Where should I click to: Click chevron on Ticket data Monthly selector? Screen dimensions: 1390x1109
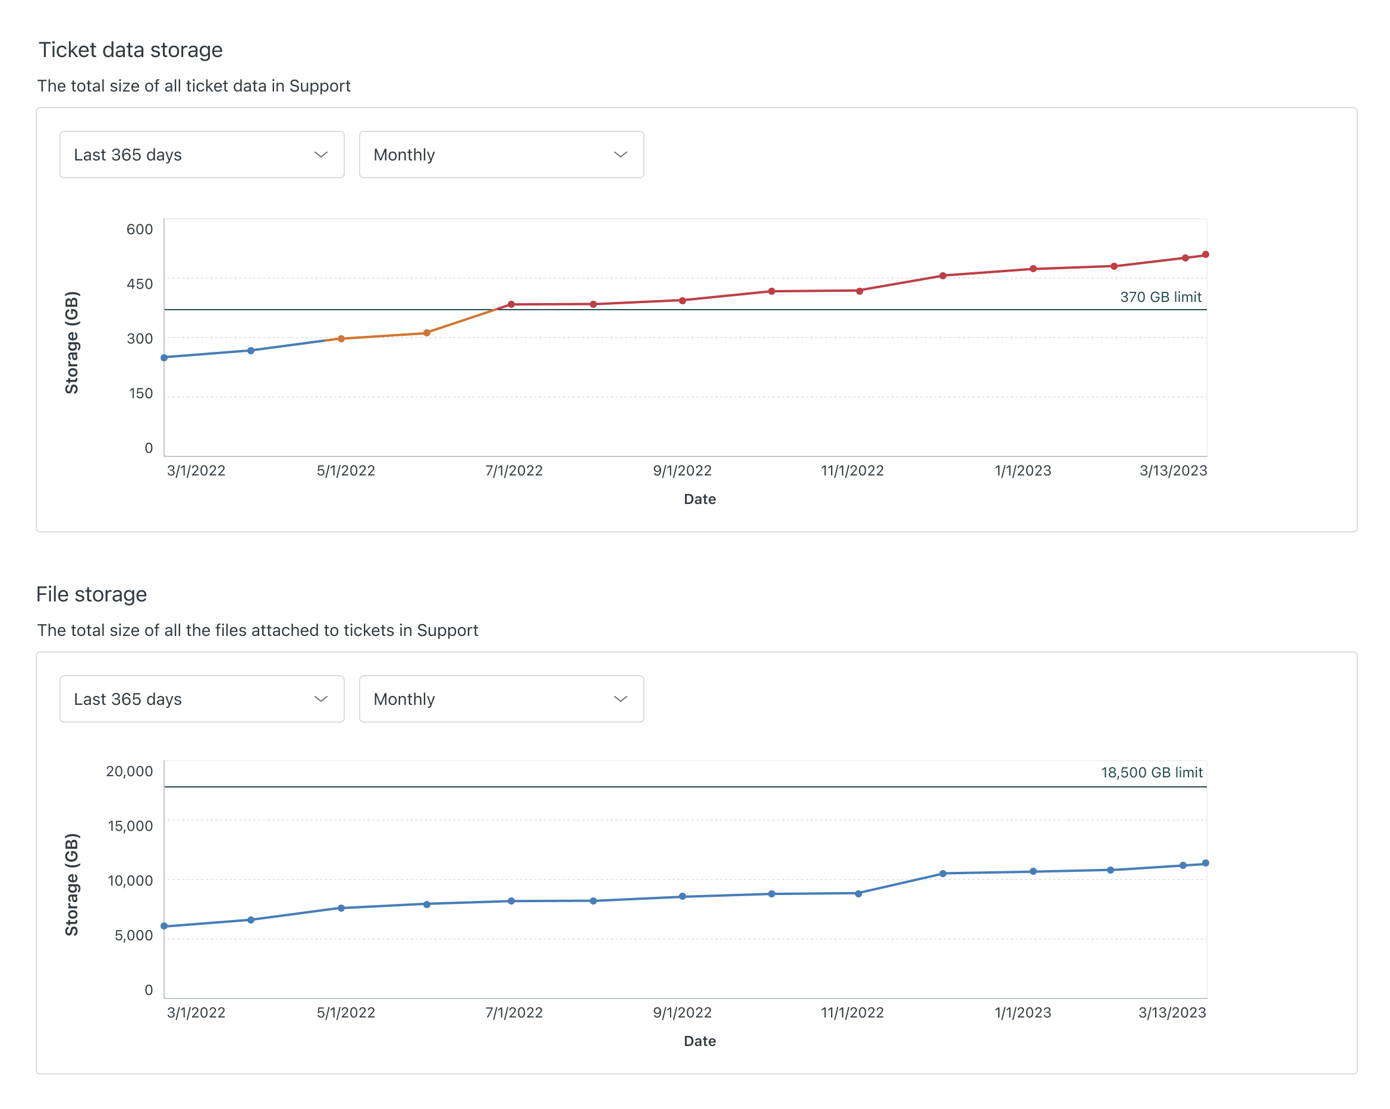(x=620, y=155)
